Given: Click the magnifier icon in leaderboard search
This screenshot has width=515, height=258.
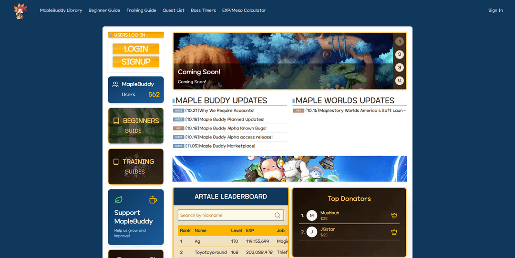Looking at the screenshot, I should pyautogui.click(x=278, y=215).
